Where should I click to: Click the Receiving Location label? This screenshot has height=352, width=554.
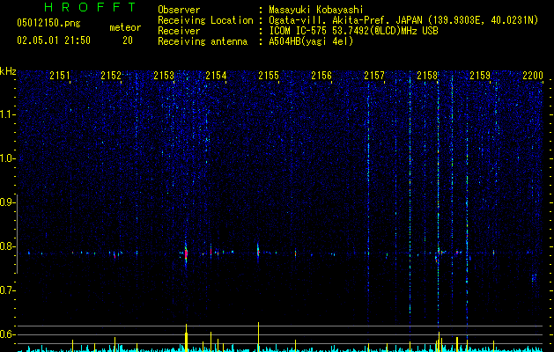pos(205,20)
